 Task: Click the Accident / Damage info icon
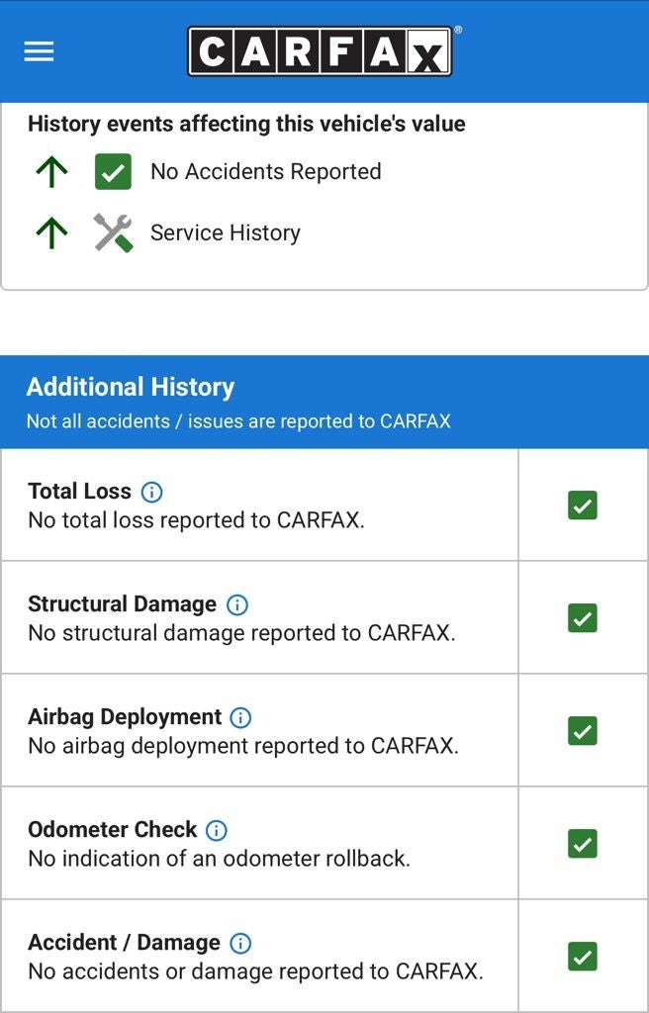240,943
